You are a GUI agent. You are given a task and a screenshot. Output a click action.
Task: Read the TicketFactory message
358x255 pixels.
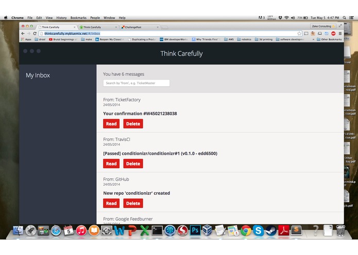coord(111,124)
